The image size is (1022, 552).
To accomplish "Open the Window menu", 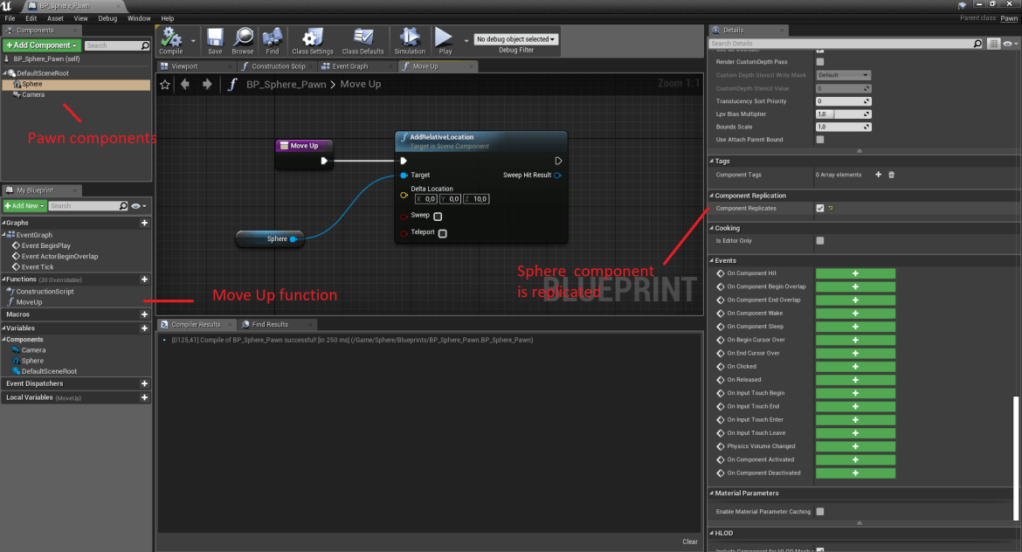I will (x=140, y=17).
